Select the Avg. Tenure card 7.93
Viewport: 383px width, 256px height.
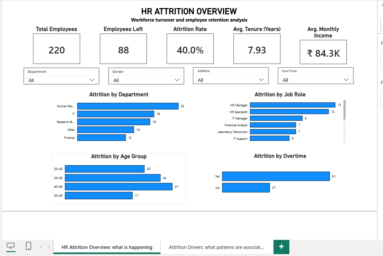point(257,49)
